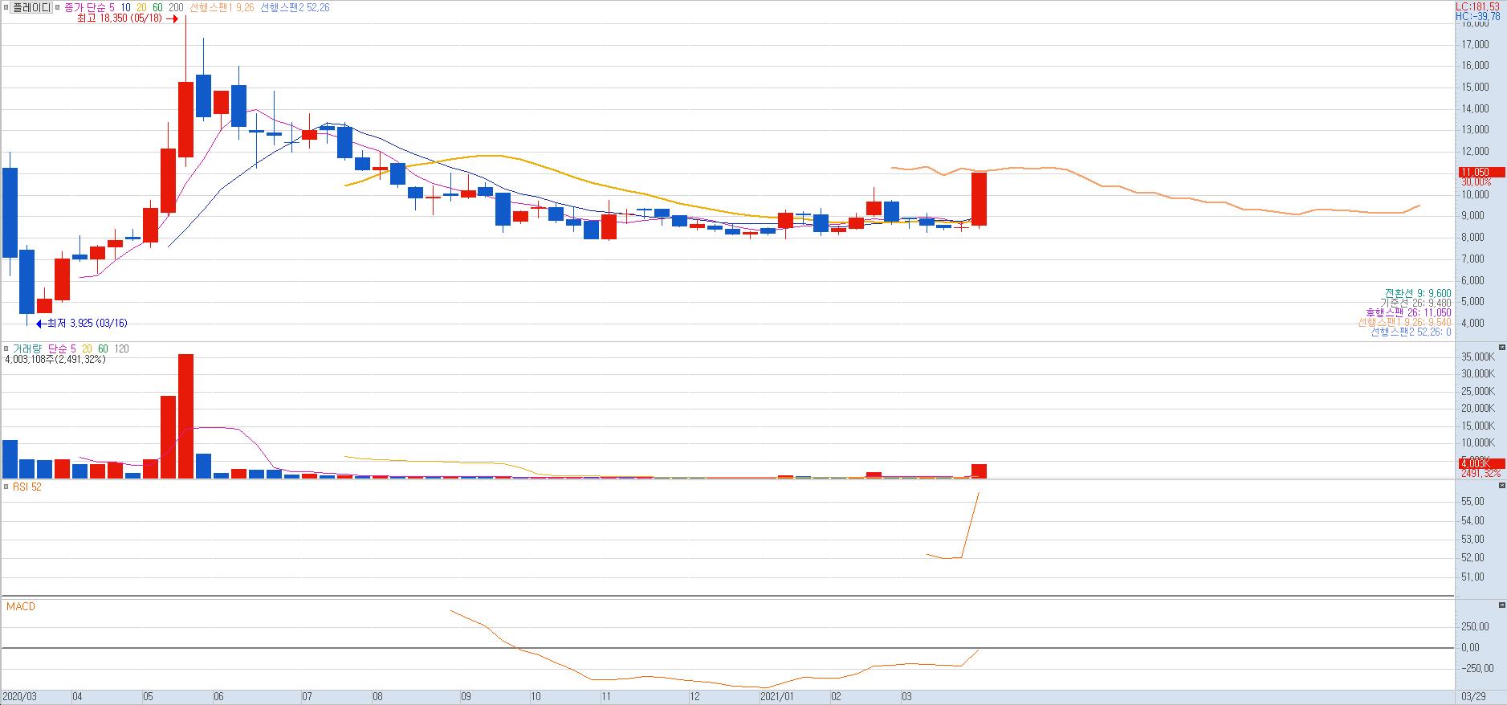Click the 2021/01 date on time axis
The height and width of the screenshot is (705, 1507).
click(777, 697)
